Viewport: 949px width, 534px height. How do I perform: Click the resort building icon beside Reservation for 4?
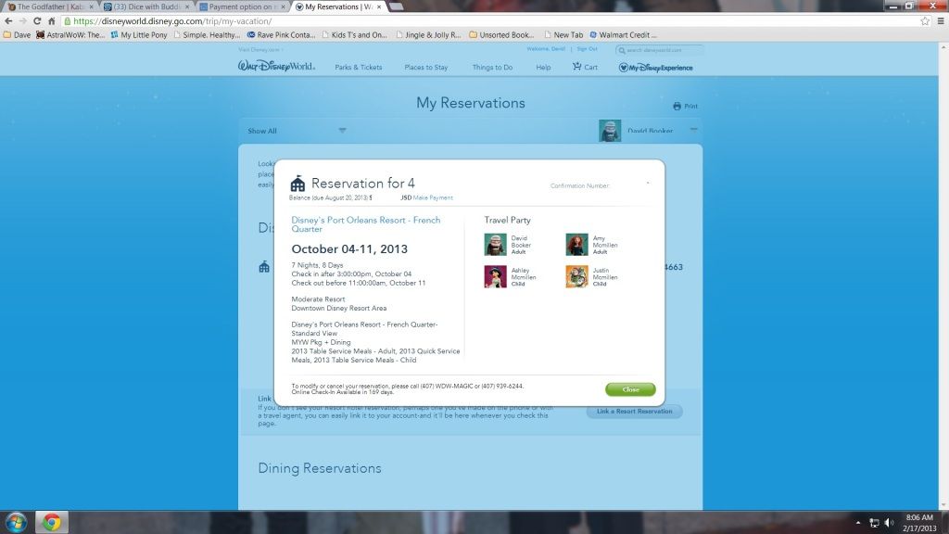[297, 184]
